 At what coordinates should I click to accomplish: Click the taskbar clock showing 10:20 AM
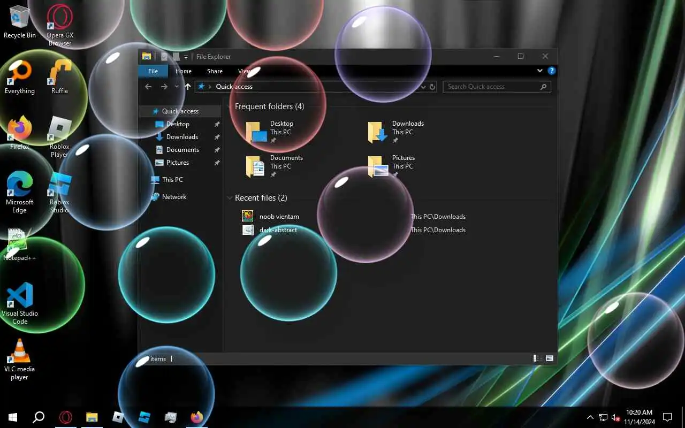[x=639, y=417]
